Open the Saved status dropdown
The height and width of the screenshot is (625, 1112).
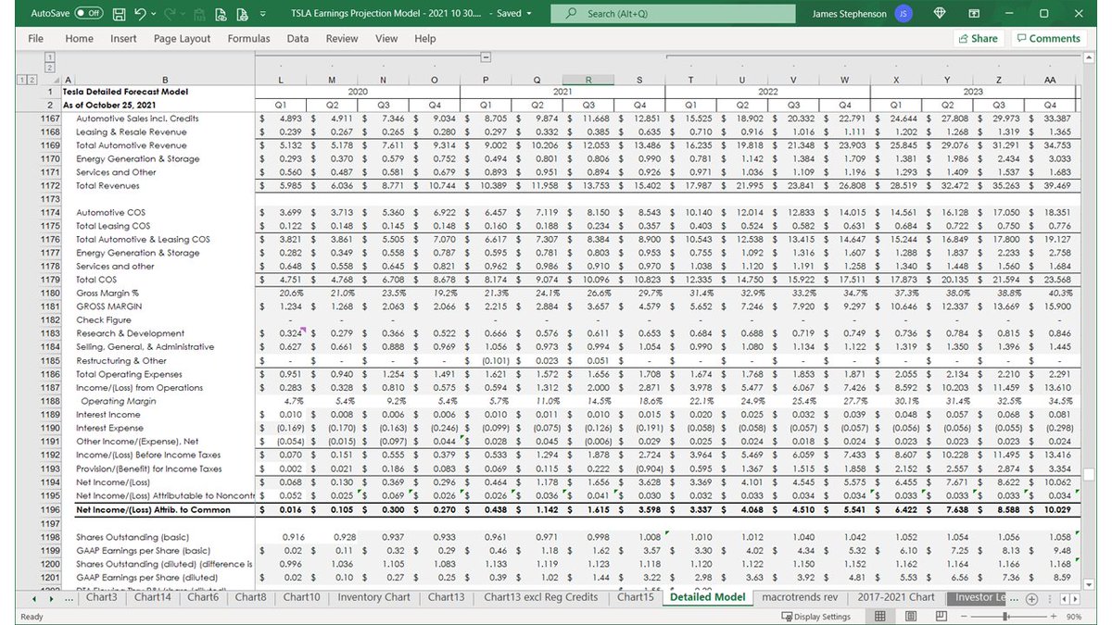[514, 14]
